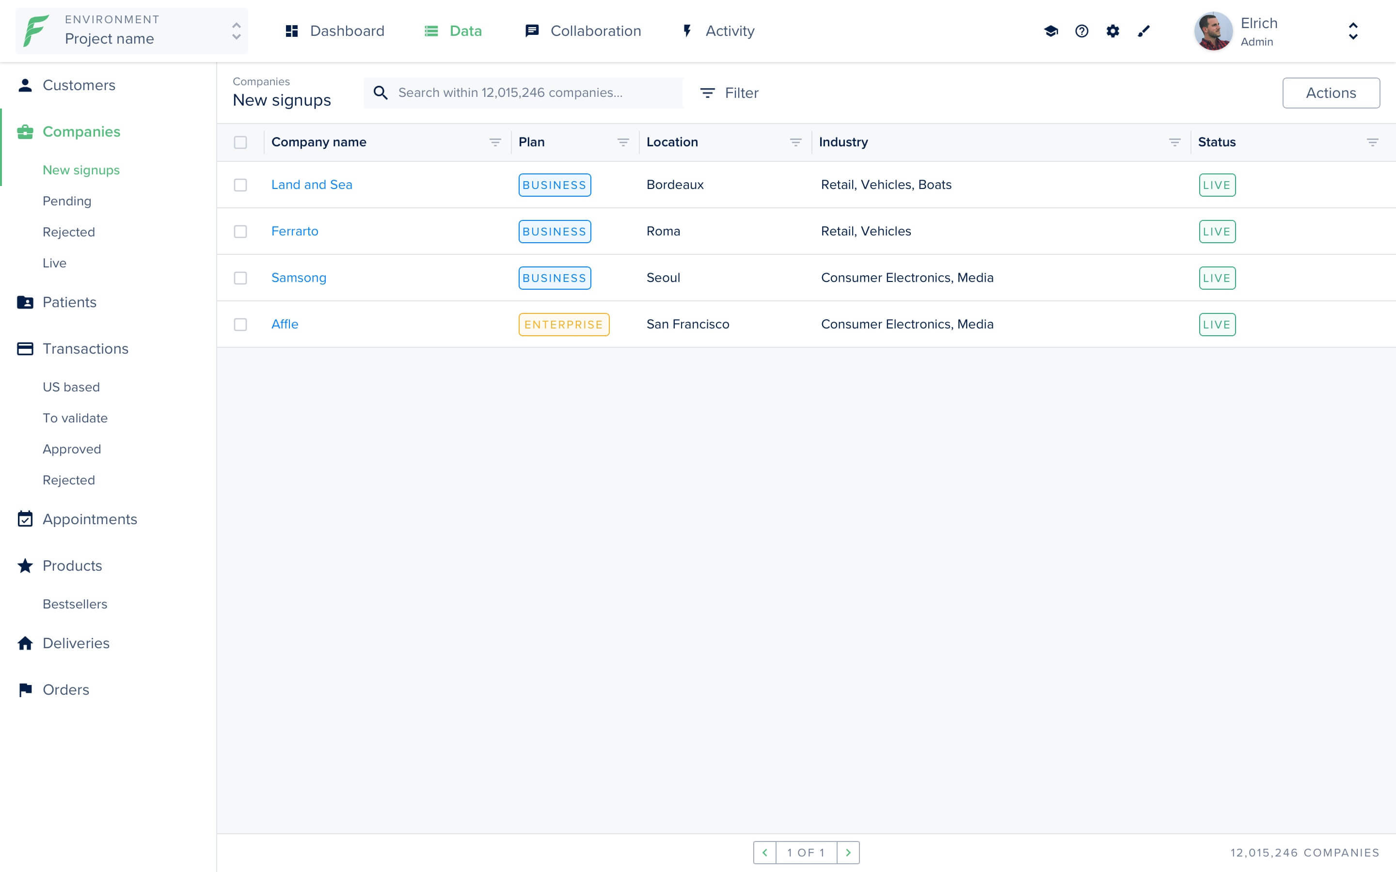Open the Samsong company link
The image size is (1396, 872).
tap(299, 278)
